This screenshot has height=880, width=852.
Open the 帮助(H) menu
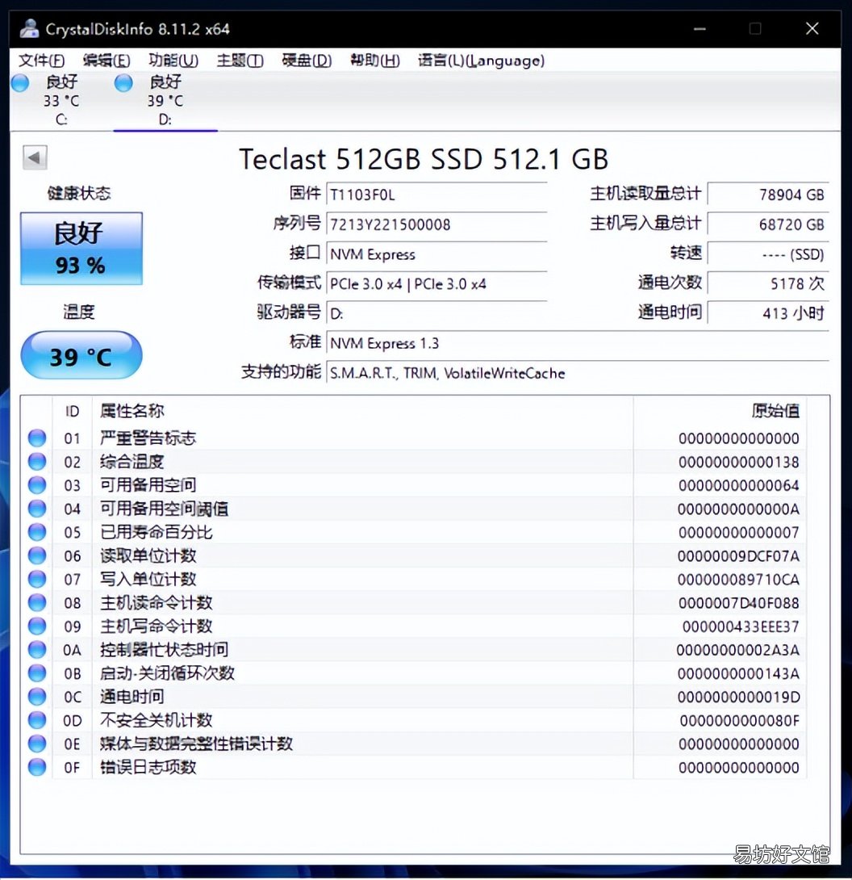pos(374,60)
